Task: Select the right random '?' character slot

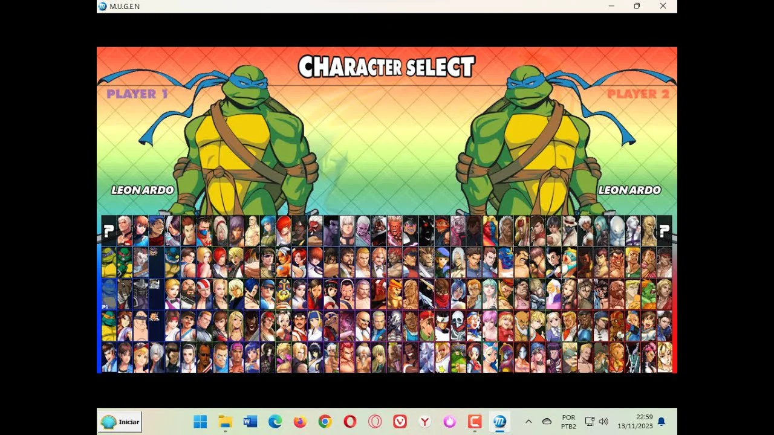Action: coord(664,231)
